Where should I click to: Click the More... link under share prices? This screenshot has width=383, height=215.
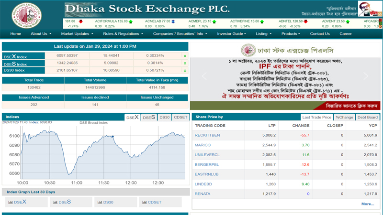367,204
